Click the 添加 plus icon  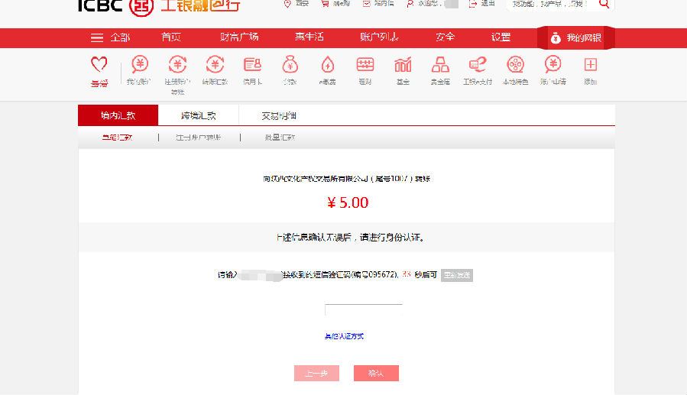[x=591, y=64]
